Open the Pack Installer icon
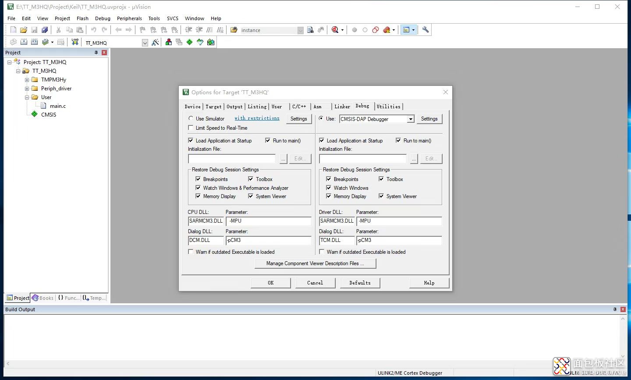631x380 pixels. point(211,42)
